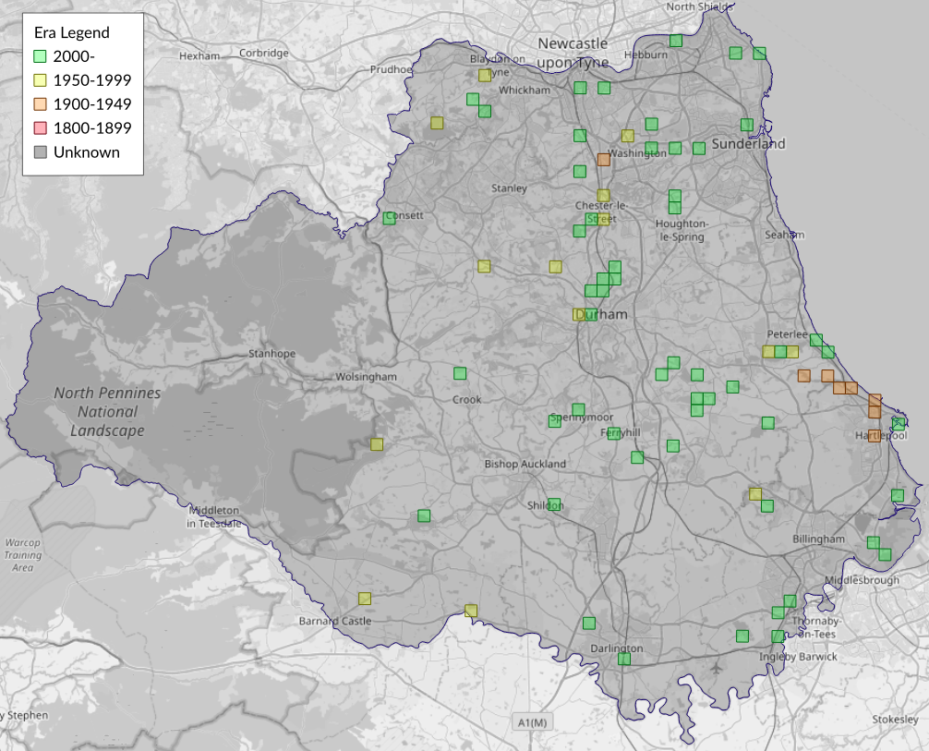Screen dimensions: 929x751
Task: Select the green marker at Shildon
Action: point(554,504)
